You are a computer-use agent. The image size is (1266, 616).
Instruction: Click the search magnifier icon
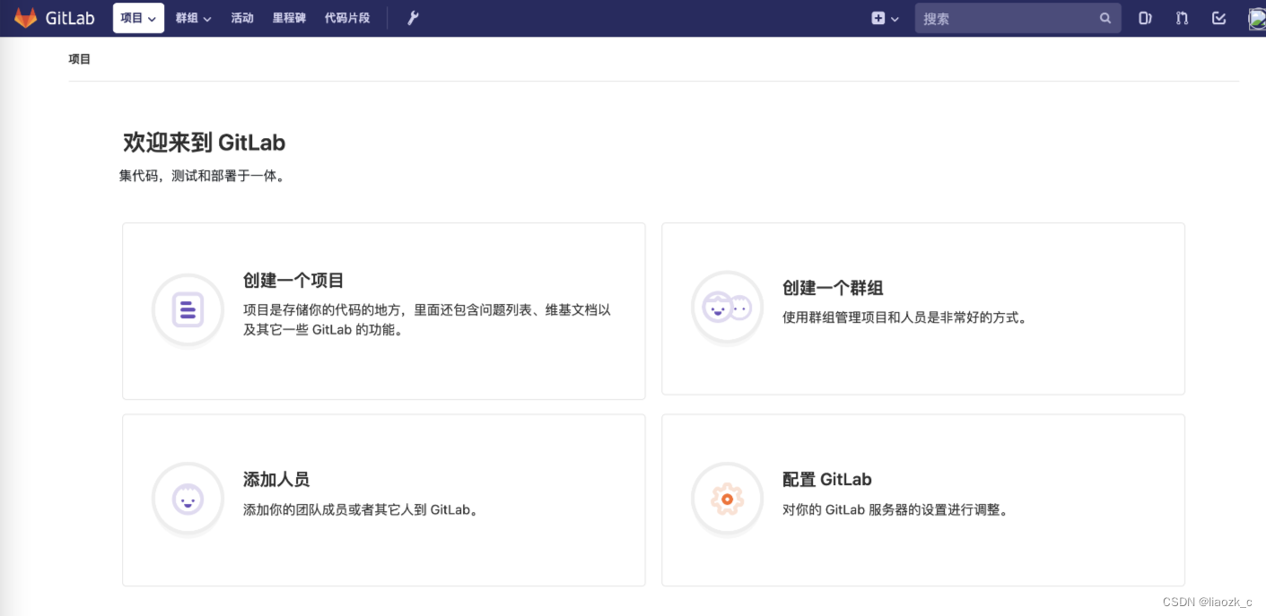tap(1105, 18)
